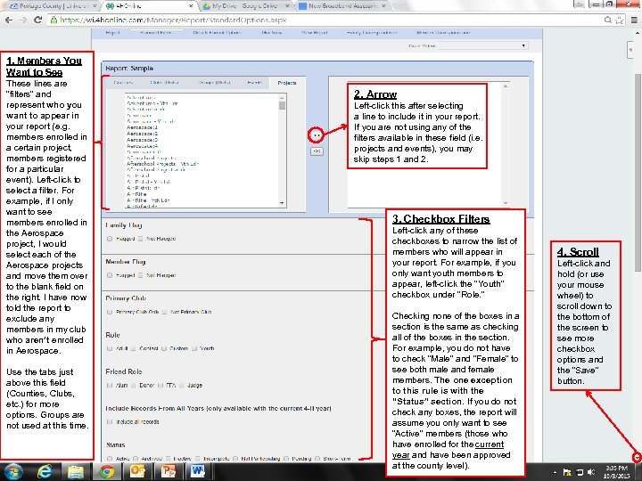Bookmark this page with the star icon
Screen dimensions: 642x481
tap(620, 20)
